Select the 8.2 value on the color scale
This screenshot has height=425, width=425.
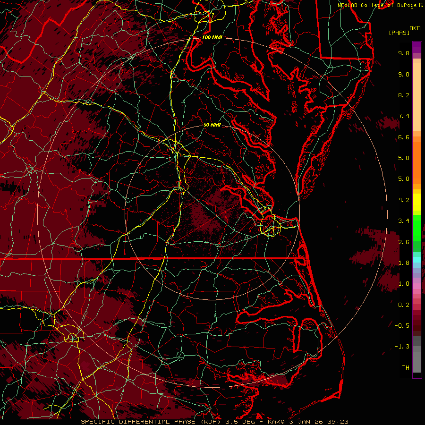click(x=404, y=95)
